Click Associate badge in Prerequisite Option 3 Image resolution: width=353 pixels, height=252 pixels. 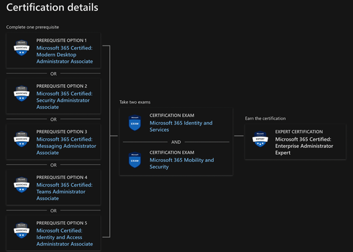tap(22, 139)
